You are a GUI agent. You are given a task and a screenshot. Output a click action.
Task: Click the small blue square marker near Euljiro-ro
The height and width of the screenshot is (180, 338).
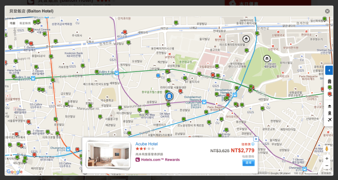pos(158,76)
